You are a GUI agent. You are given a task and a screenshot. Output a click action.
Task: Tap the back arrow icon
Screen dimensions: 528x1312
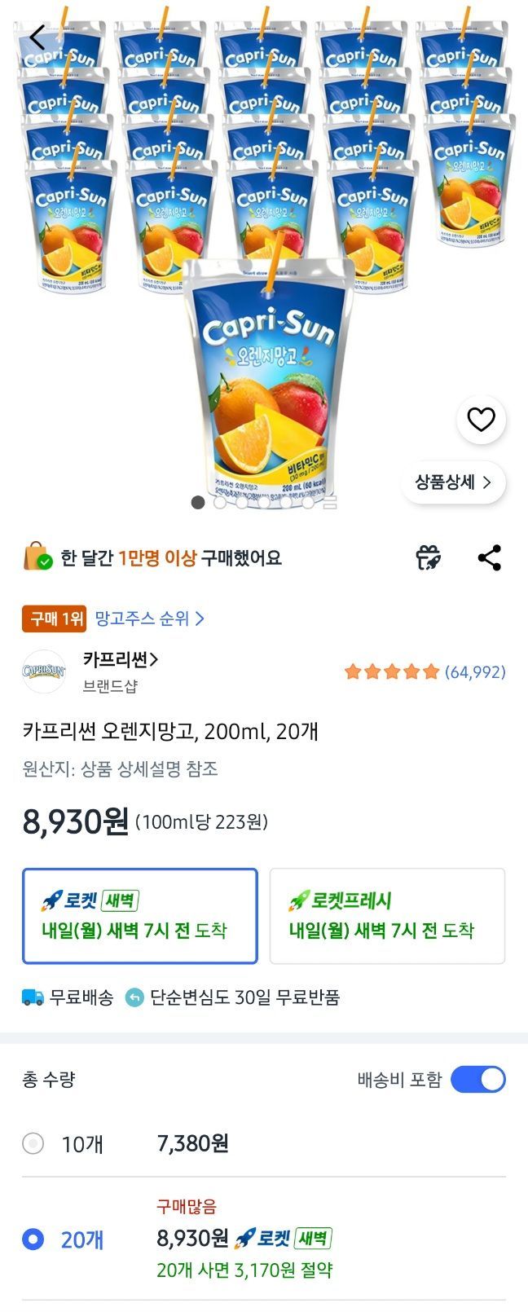coord(37,37)
